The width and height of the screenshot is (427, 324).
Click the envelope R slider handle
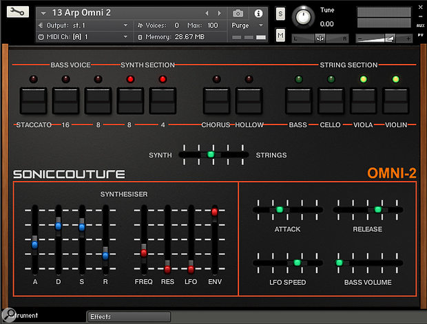click(x=105, y=255)
